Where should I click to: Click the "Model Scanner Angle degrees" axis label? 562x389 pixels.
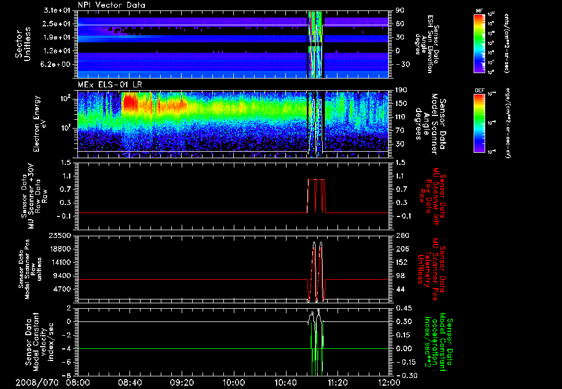426,124
